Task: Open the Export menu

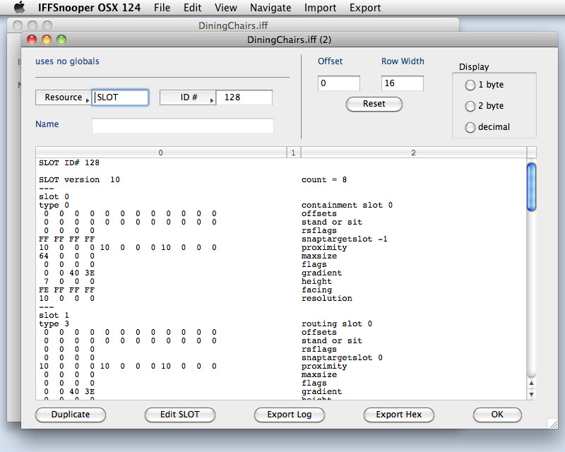Action: pyautogui.click(x=365, y=8)
